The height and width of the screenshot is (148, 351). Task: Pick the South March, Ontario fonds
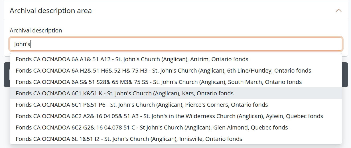coord(159,82)
